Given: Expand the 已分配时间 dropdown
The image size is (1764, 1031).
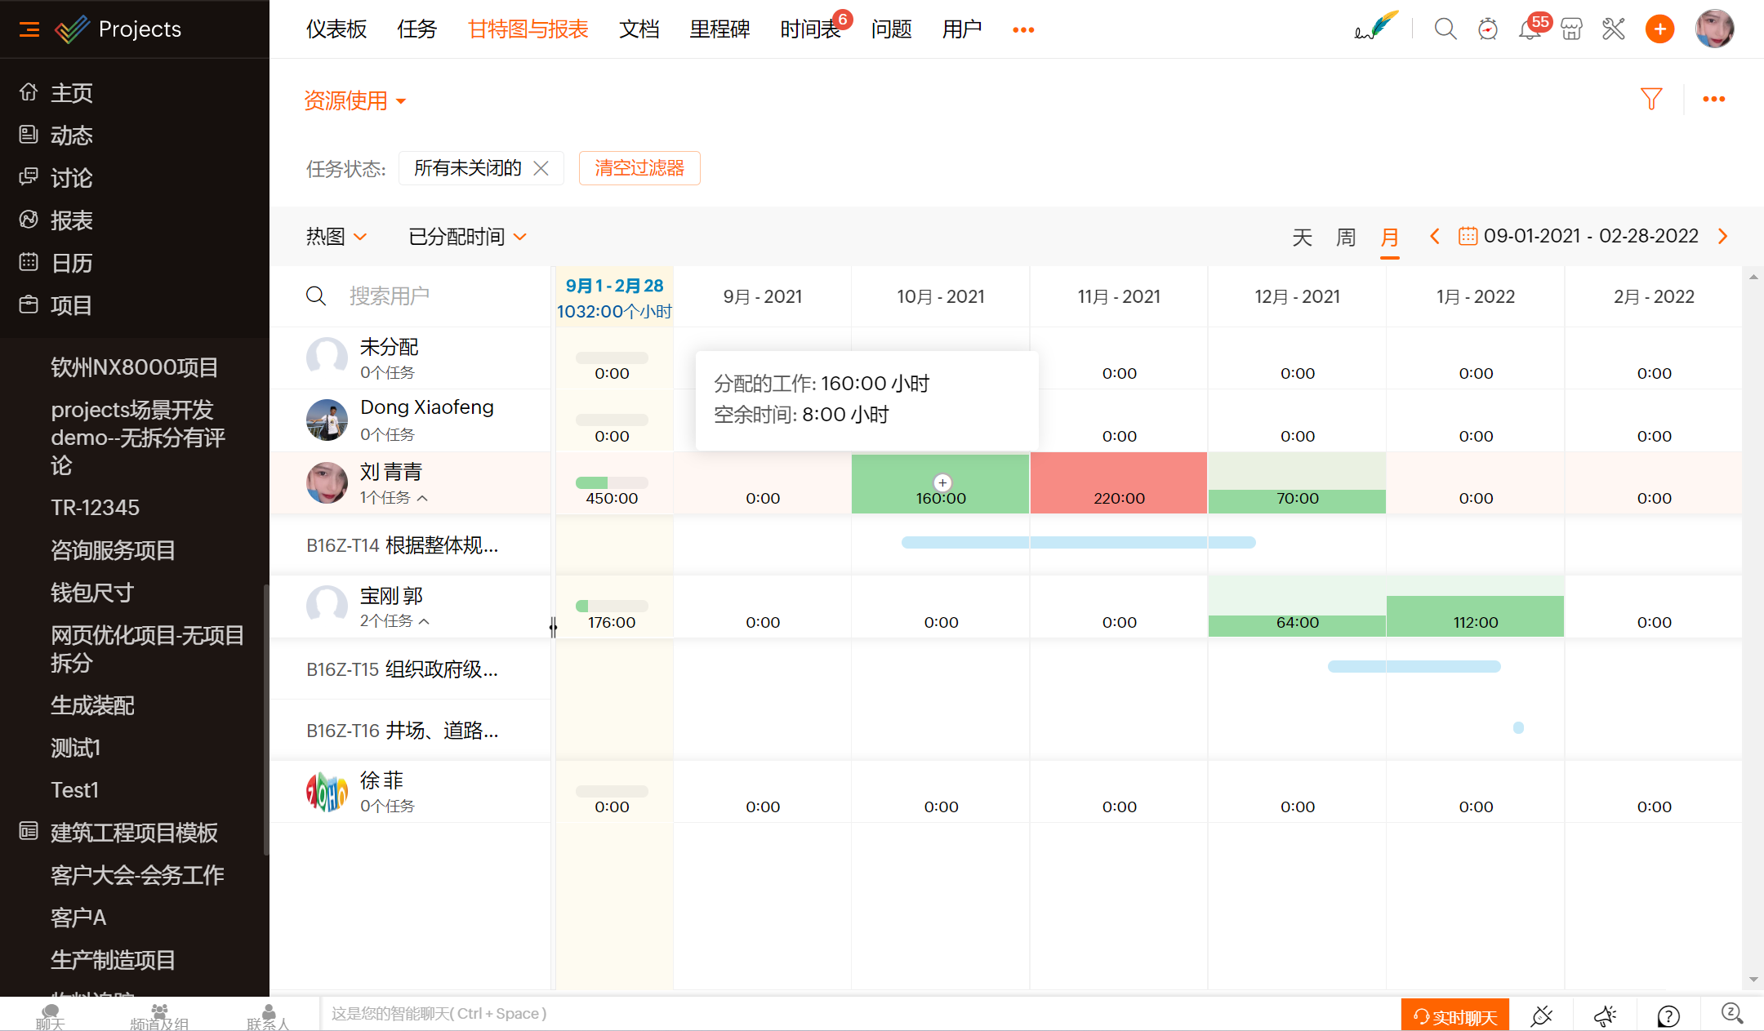Looking at the screenshot, I should point(467,237).
